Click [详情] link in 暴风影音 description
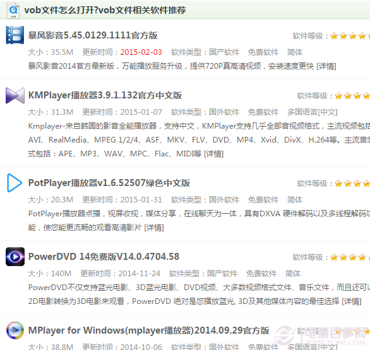 click(326, 66)
